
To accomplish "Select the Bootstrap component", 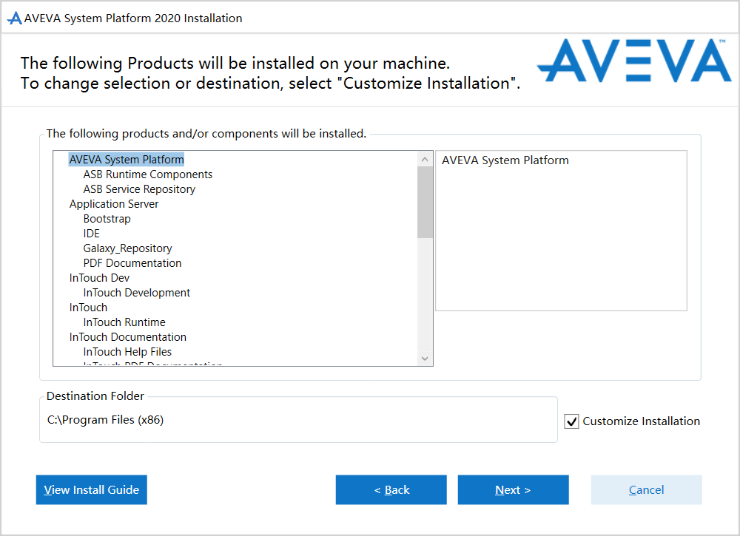I will coord(107,219).
